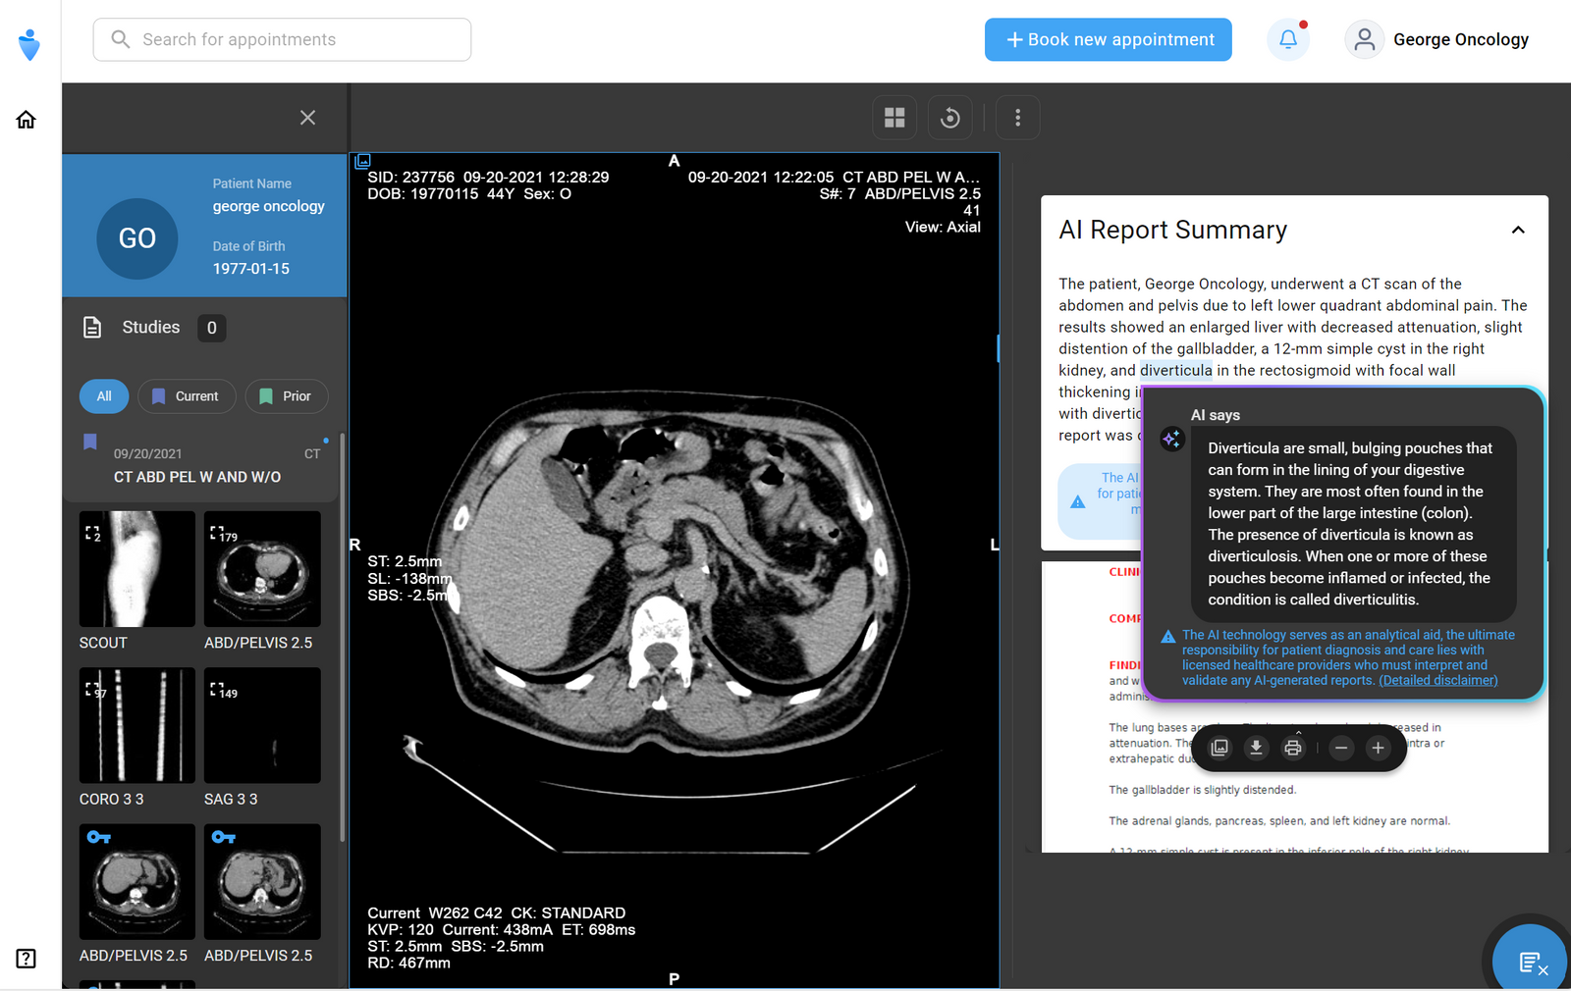This screenshot has width=1571, height=991.
Task: Collapse the AI Report Summary panel
Action: [x=1517, y=230]
